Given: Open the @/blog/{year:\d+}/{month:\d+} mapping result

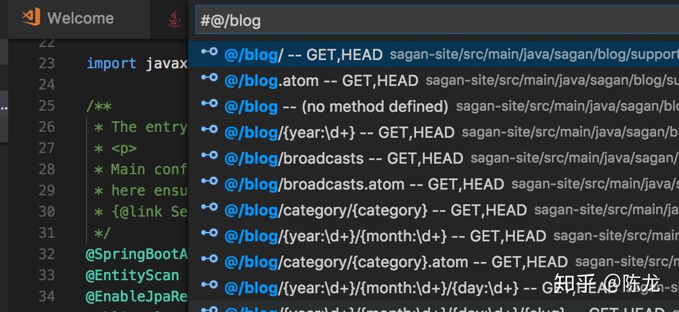Looking at the screenshot, I should pyautogui.click(x=434, y=235).
